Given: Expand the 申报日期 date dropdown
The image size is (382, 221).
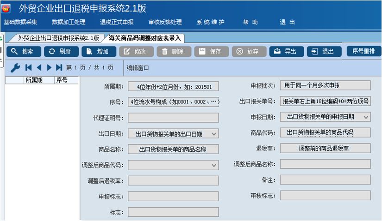Looking at the screenshot, I should click(x=366, y=117).
